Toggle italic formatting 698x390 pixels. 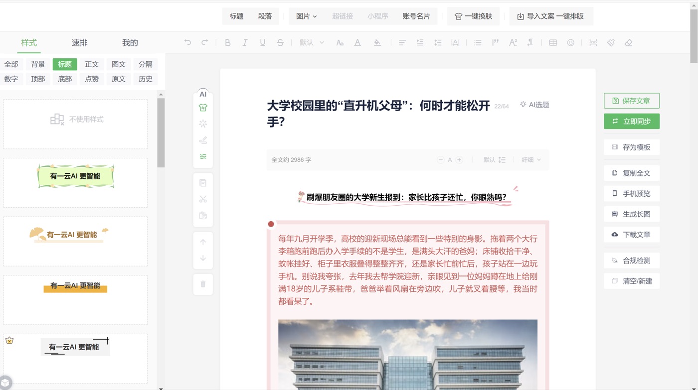(245, 43)
